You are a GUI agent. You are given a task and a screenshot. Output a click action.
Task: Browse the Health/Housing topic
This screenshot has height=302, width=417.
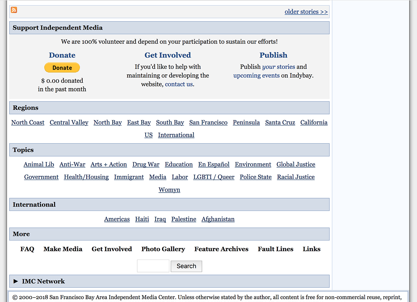pos(86,177)
